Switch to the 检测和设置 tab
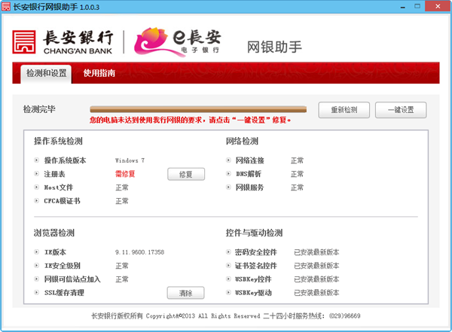 (x=45, y=73)
